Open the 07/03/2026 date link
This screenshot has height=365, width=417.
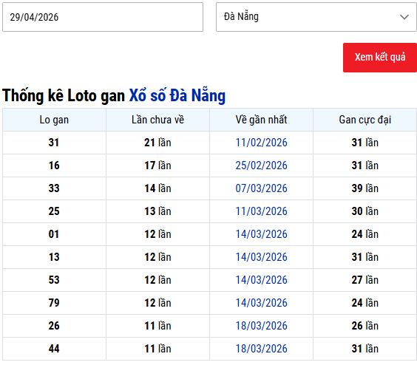coord(262,188)
